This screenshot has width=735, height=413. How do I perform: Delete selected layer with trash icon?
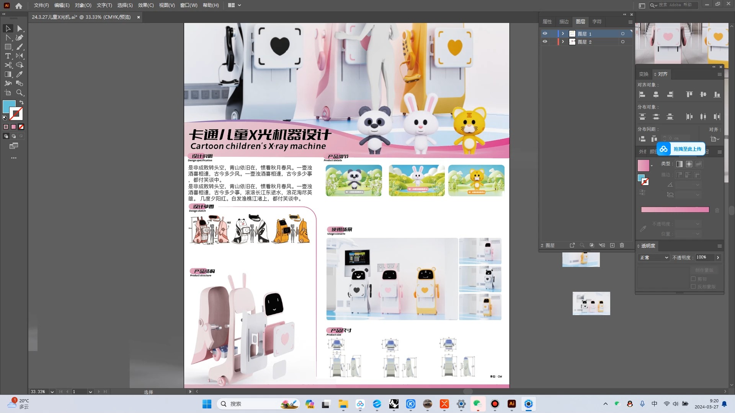(622, 245)
